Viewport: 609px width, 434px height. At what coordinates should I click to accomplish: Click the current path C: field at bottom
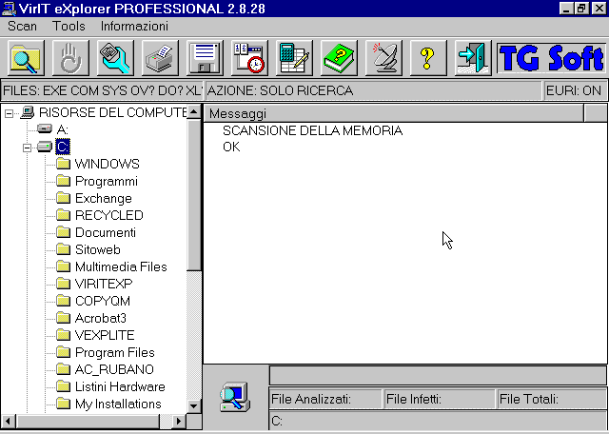(x=438, y=421)
